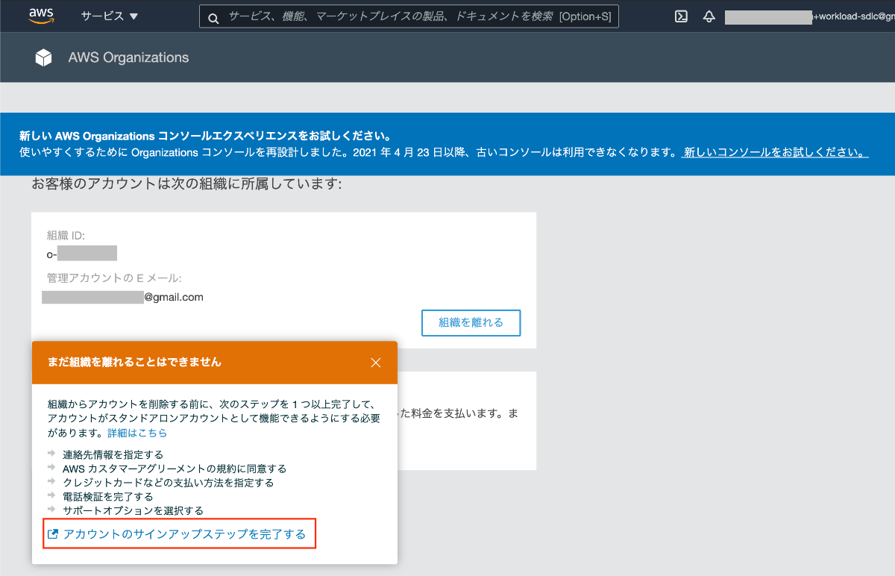Click サポートオプションを選択する step text
This screenshot has width=895, height=576.
134,510
